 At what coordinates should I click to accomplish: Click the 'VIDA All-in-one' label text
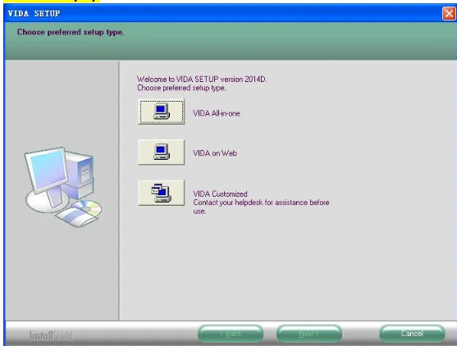(217, 113)
